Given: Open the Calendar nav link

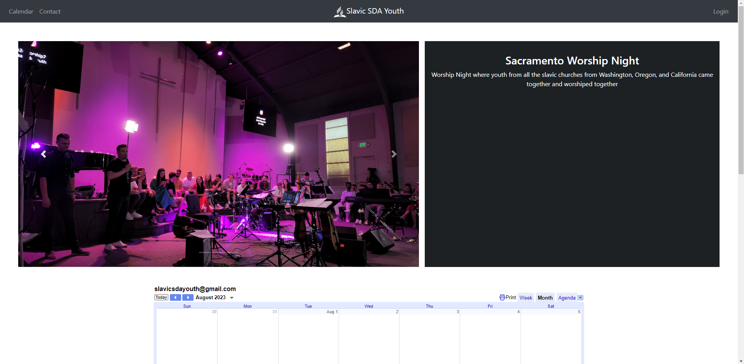Looking at the screenshot, I should point(21,12).
